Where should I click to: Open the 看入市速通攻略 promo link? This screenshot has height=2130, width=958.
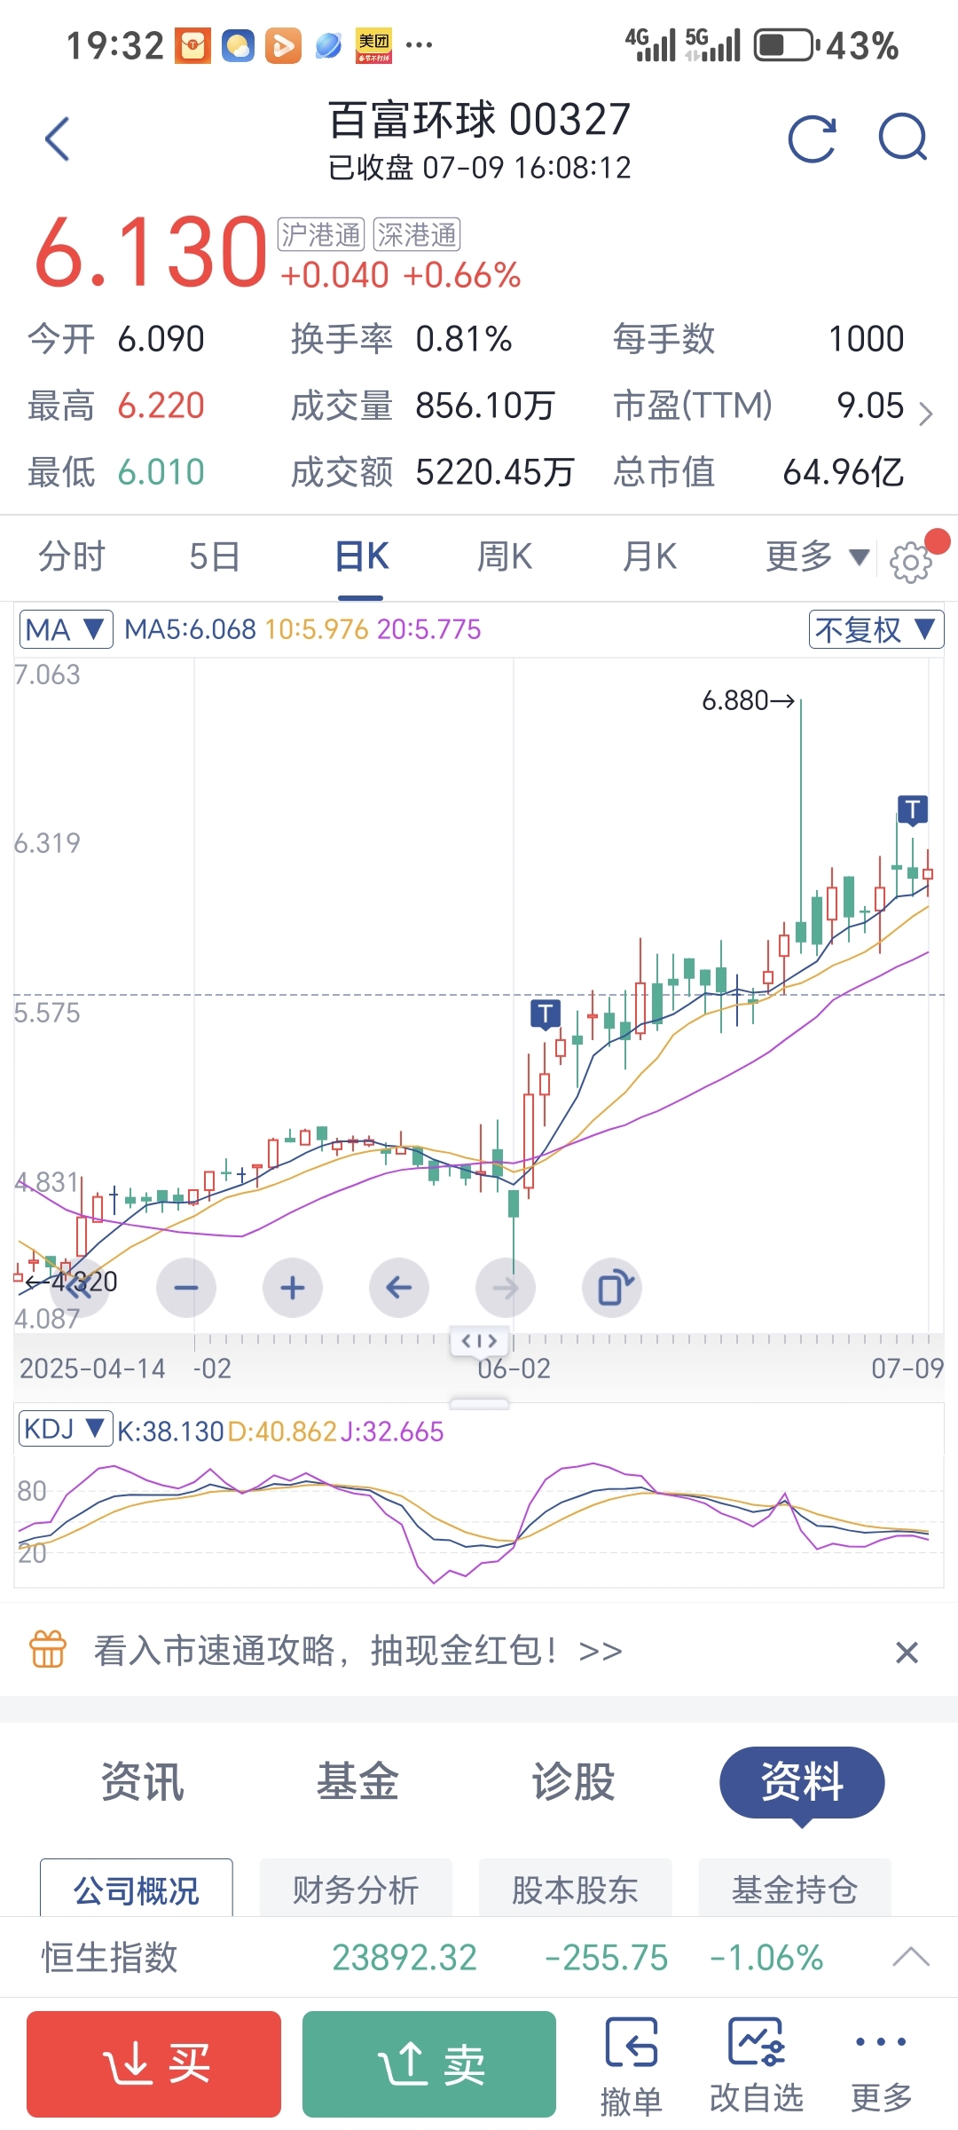tap(358, 1651)
